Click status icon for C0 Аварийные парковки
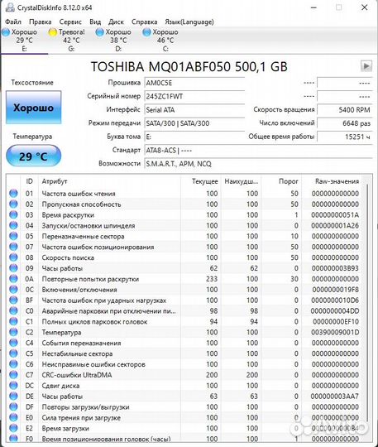Image resolution: width=378 pixels, height=447 pixels. coord(13,310)
